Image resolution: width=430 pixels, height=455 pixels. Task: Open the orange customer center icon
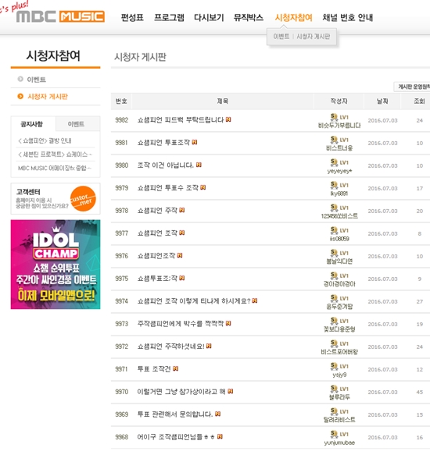(x=83, y=199)
